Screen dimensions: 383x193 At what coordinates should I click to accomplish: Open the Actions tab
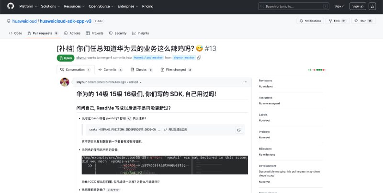(x=72, y=33)
